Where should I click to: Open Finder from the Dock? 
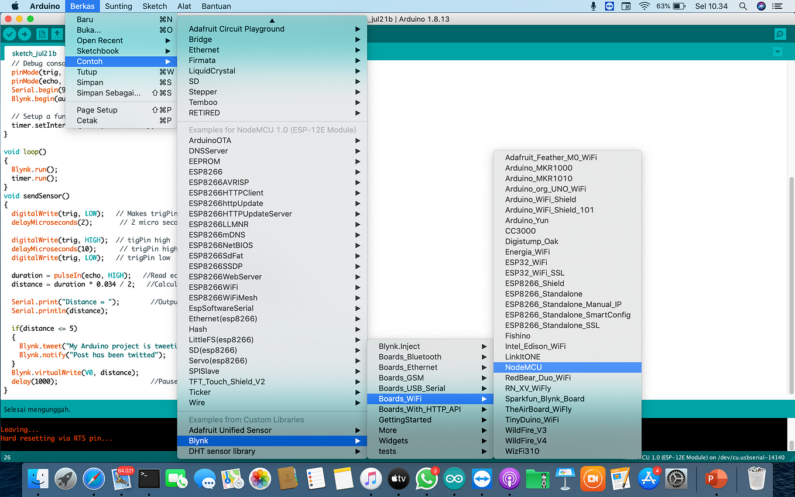[38, 479]
